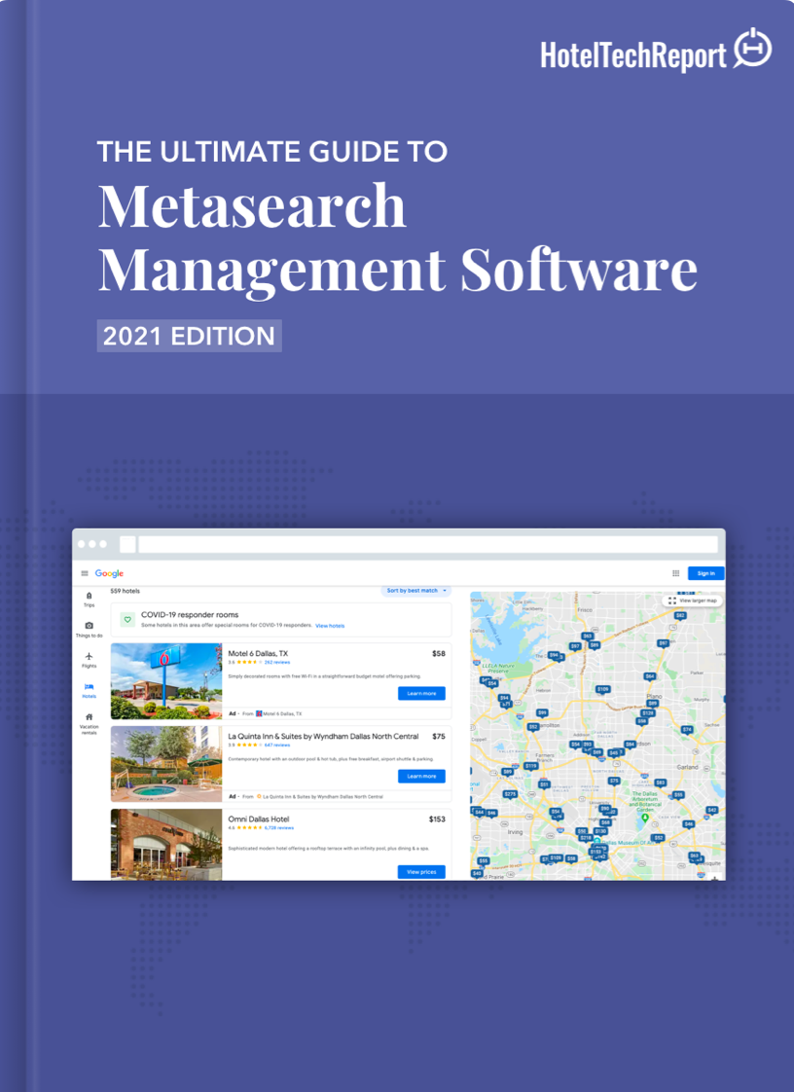Click the Dallas Museum of Art map label
The height and width of the screenshot is (1092, 794).
click(627, 843)
